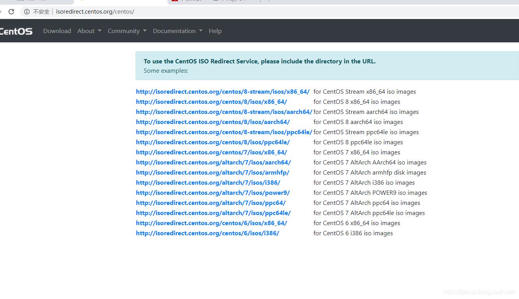Click text 'for CentOS Stream ppc64le iso images'

pos(366,132)
